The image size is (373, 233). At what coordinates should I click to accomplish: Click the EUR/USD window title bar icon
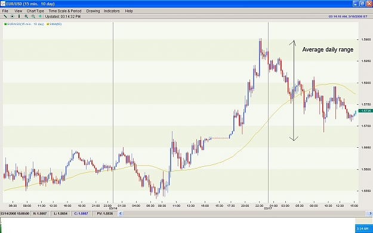pyautogui.click(x=2, y=4)
